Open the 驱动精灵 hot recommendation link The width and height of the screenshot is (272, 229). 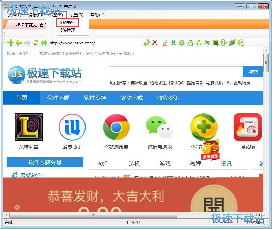(242, 83)
